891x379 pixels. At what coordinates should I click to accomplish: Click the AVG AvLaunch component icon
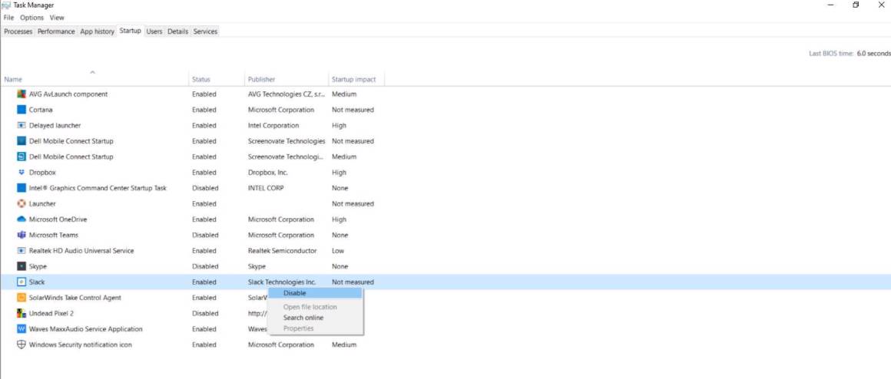22,94
